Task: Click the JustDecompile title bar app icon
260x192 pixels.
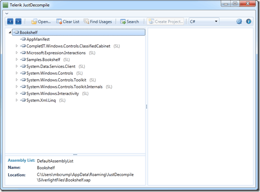Action: click(5, 5)
